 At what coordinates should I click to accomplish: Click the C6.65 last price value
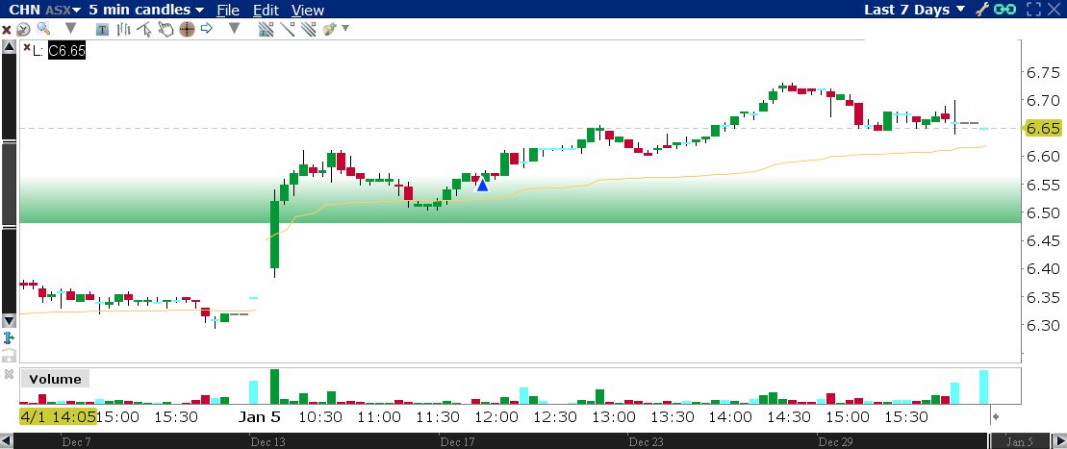tap(66, 51)
